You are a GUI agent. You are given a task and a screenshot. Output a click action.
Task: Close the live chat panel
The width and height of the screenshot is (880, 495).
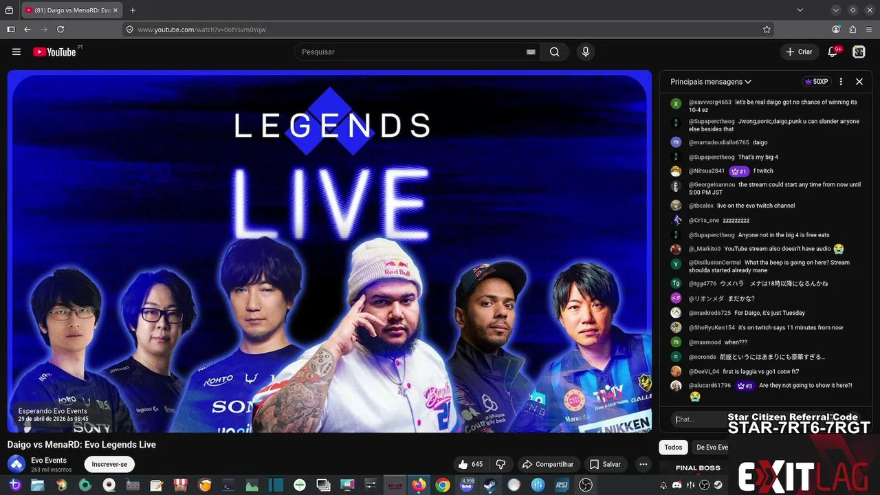tap(859, 82)
